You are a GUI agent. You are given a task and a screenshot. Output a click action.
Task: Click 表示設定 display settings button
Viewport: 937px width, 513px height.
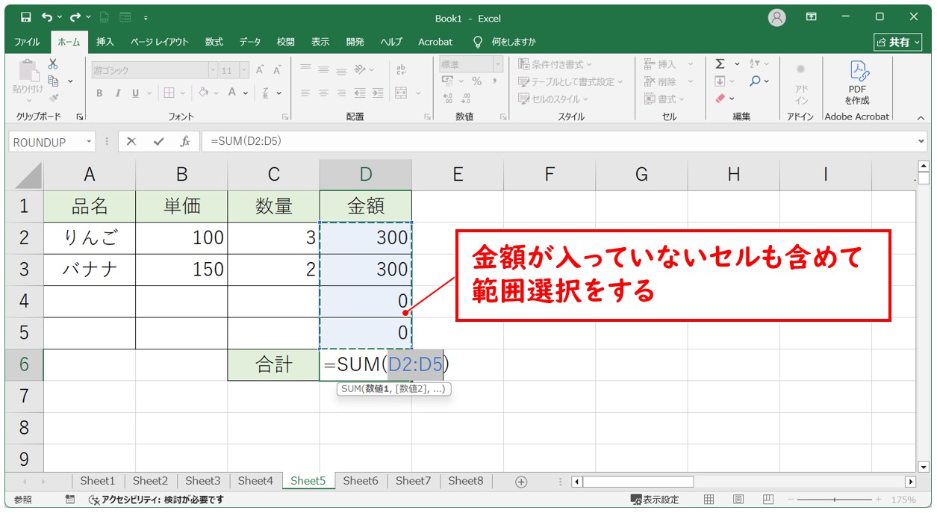click(x=655, y=500)
